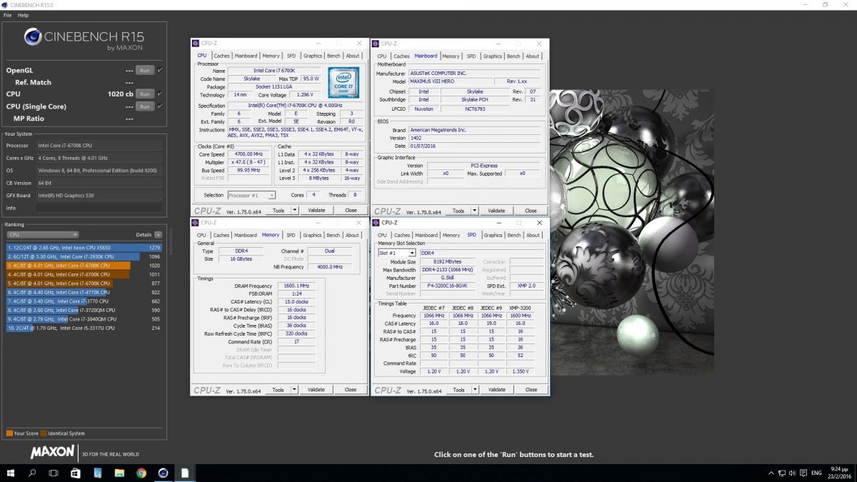The height and width of the screenshot is (482, 857).
Task: Open the Help menu in Cinebench
Action: (x=23, y=15)
